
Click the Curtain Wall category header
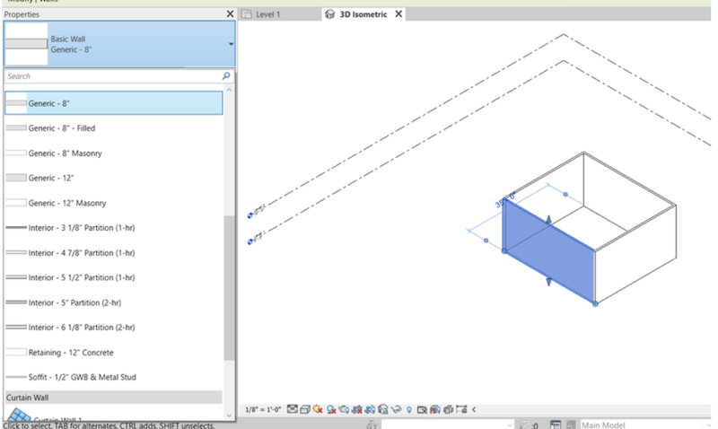tap(114, 398)
